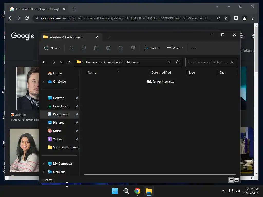The height and width of the screenshot is (197, 263).
Task: Open Windows Start menu
Action: [115, 191]
